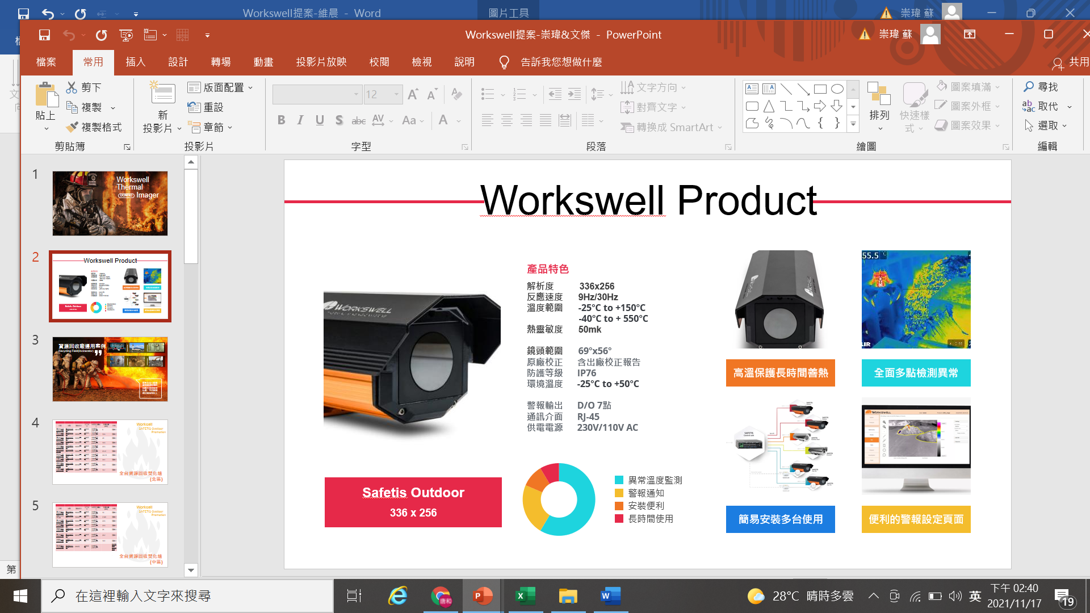Switch to the Animations tab
Image resolution: width=1090 pixels, height=613 pixels.
[263, 62]
